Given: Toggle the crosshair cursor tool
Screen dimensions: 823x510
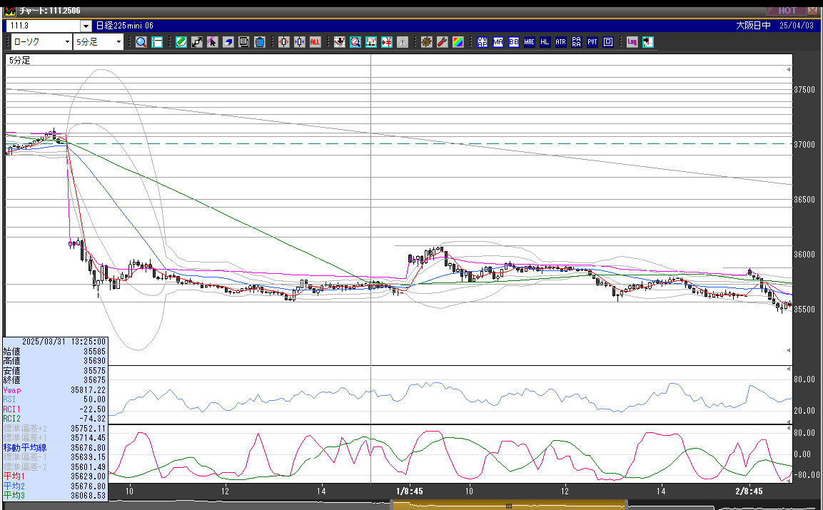Looking at the screenshot, I should [x=157, y=42].
